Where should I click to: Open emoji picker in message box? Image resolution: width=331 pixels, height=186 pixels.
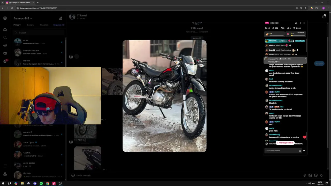(x=73, y=175)
